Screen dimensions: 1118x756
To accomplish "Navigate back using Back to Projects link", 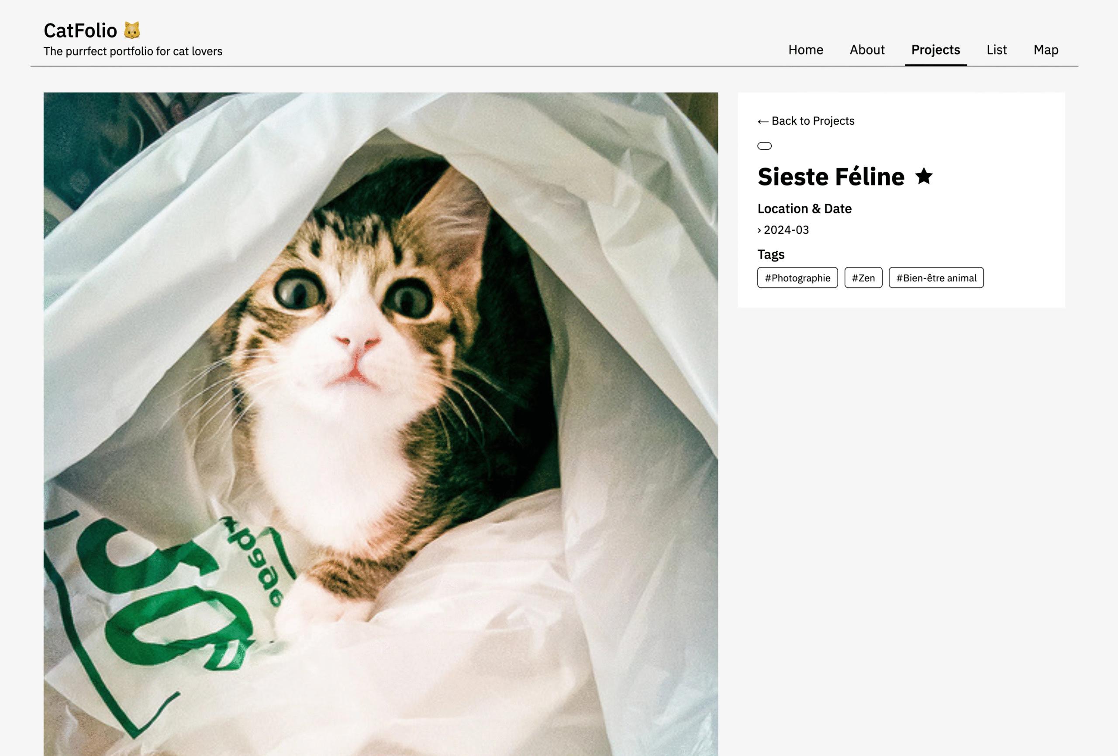I will click(806, 121).
